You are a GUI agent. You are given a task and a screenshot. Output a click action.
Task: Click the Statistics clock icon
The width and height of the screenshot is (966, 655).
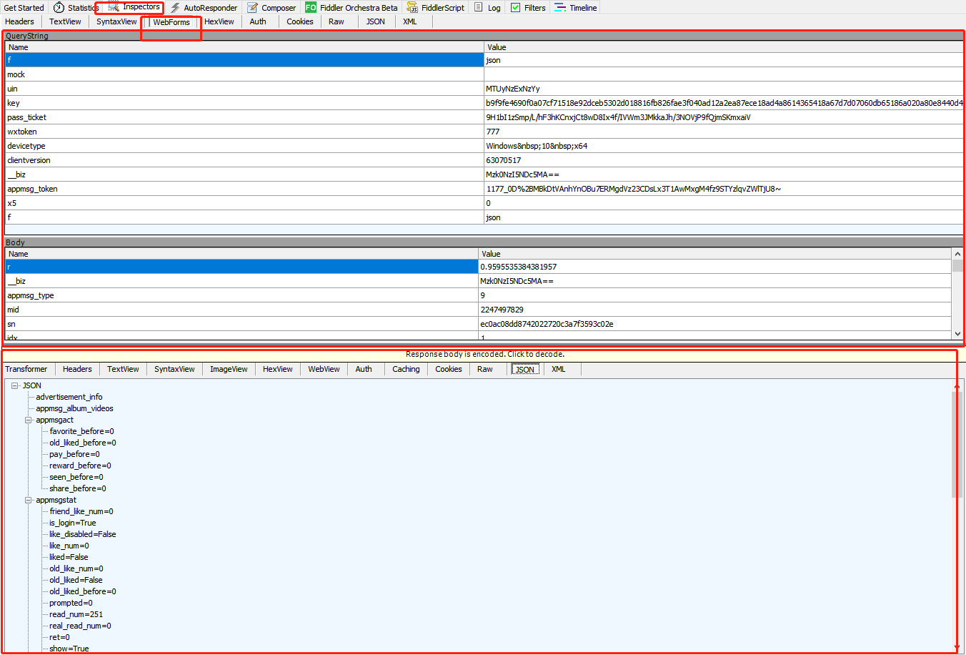pyautogui.click(x=59, y=8)
